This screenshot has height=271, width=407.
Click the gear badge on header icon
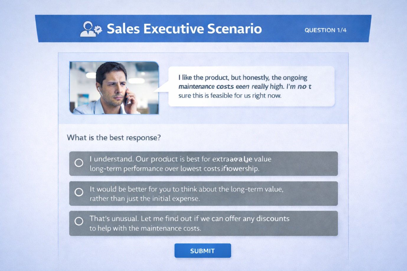pos(98,29)
